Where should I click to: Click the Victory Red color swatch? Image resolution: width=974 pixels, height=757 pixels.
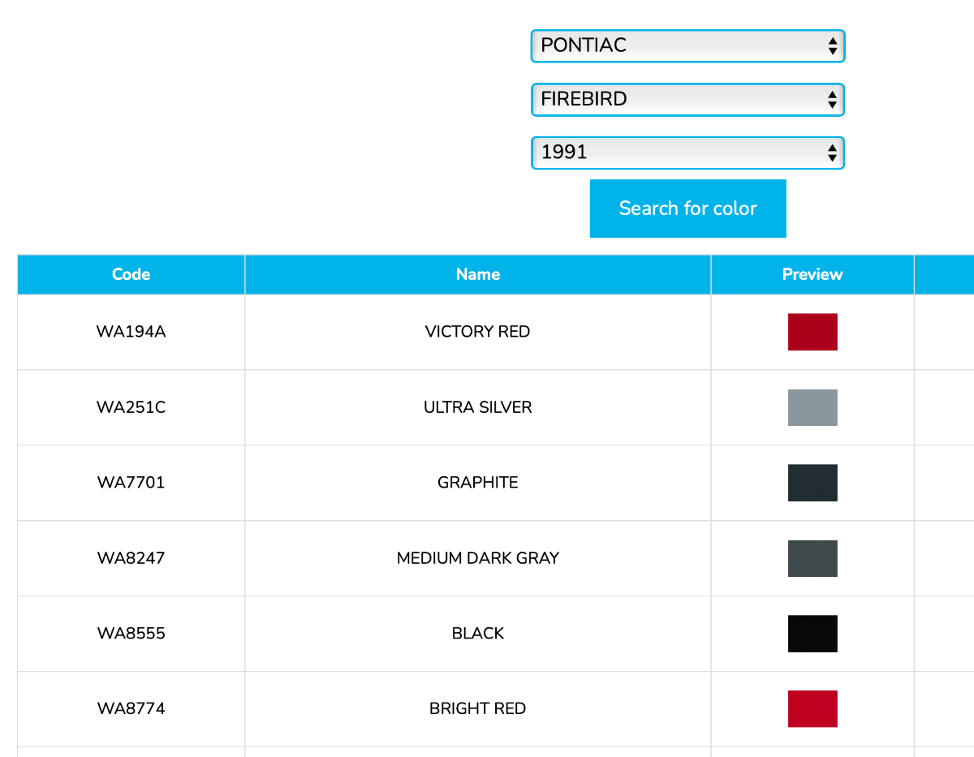[812, 332]
